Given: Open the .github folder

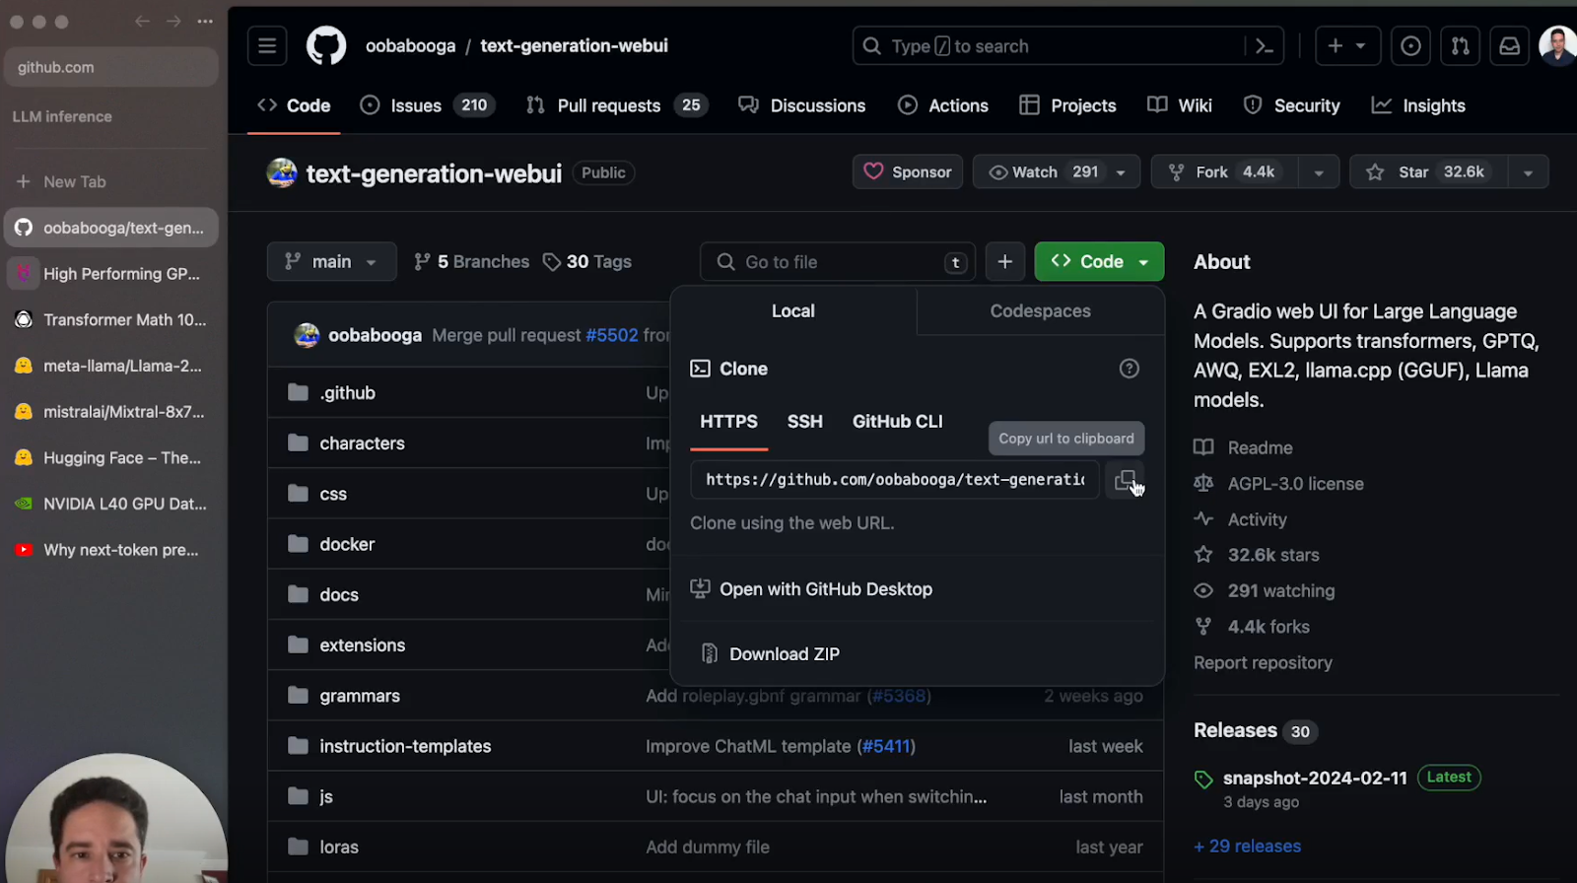Looking at the screenshot, I should click(x=347, y=393).
